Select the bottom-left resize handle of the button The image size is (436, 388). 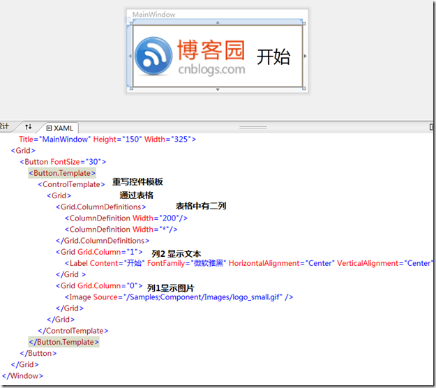click(132, 89)
